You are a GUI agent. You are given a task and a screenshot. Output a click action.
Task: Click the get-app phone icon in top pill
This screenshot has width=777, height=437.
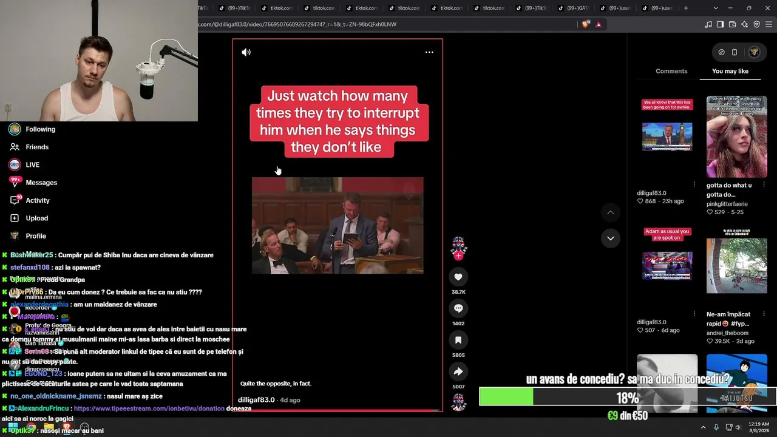click(735, 52)
